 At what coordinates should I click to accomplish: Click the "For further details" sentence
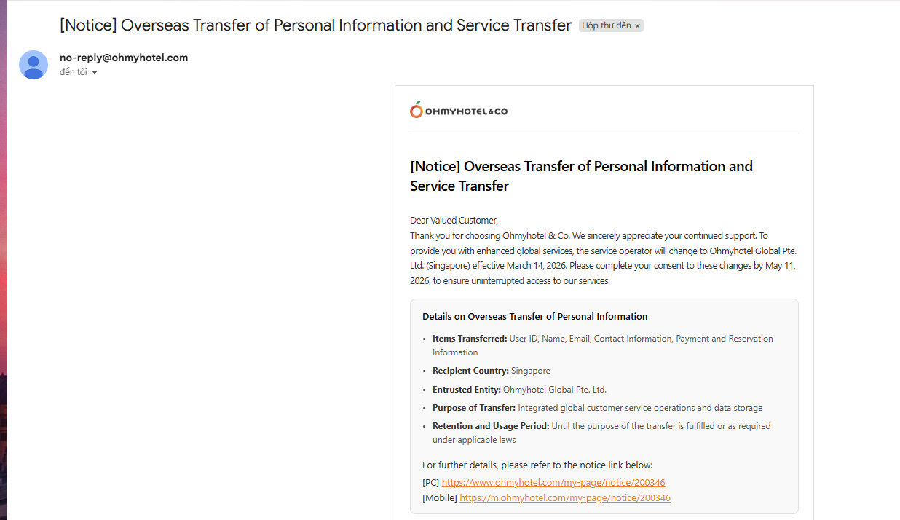pyautogui.click(x=537, y=465)
